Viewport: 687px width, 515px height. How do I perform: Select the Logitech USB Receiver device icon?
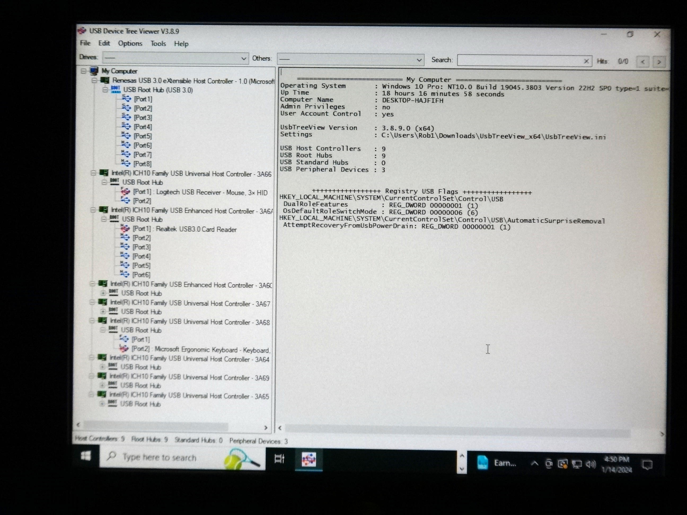125,192
